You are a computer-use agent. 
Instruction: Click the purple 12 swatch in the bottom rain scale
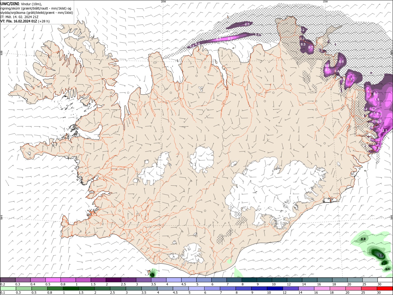click(290, 289)
